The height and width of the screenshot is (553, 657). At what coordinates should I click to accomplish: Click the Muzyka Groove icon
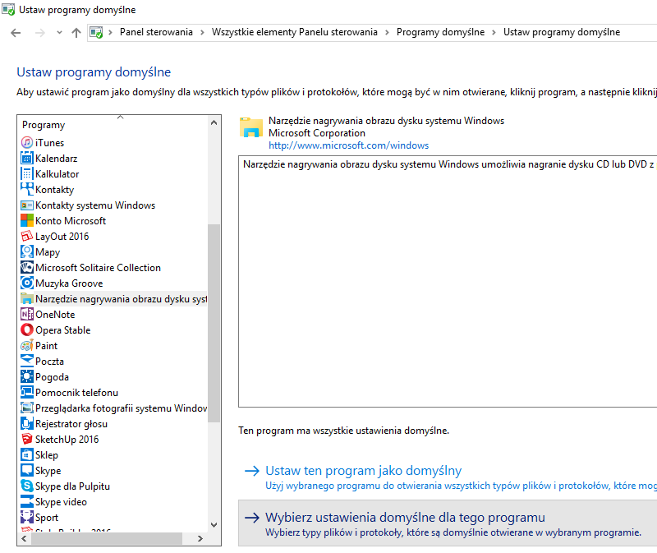coord(27,283)
